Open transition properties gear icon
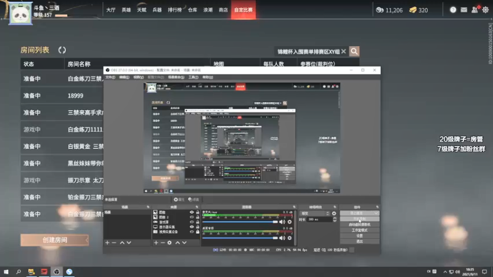Viewport: 493px width, 277px height. [334, 214]
